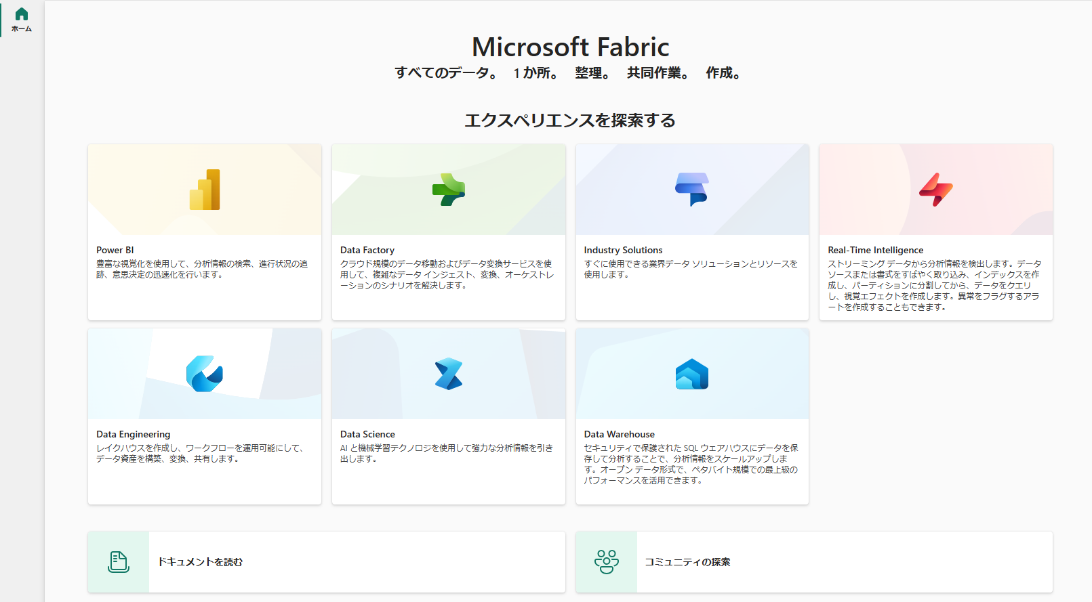Click the Industry Solutions description text
This screenshot has height=602, width=1092.
(x=691, y=269)
